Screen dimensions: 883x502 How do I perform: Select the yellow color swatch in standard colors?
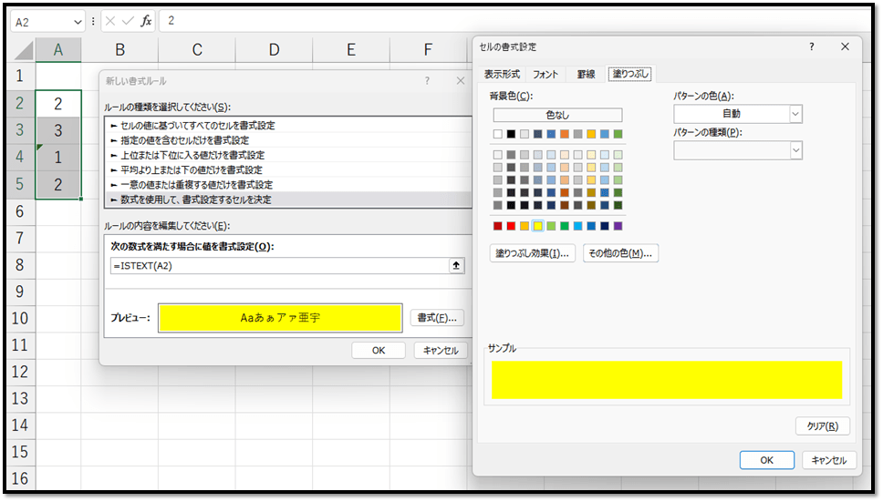coord(538,226)
